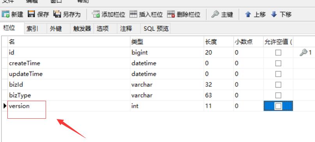Toggle allow null for id row
The width and height of the screenshot is (315, 142).
(278, 53)
